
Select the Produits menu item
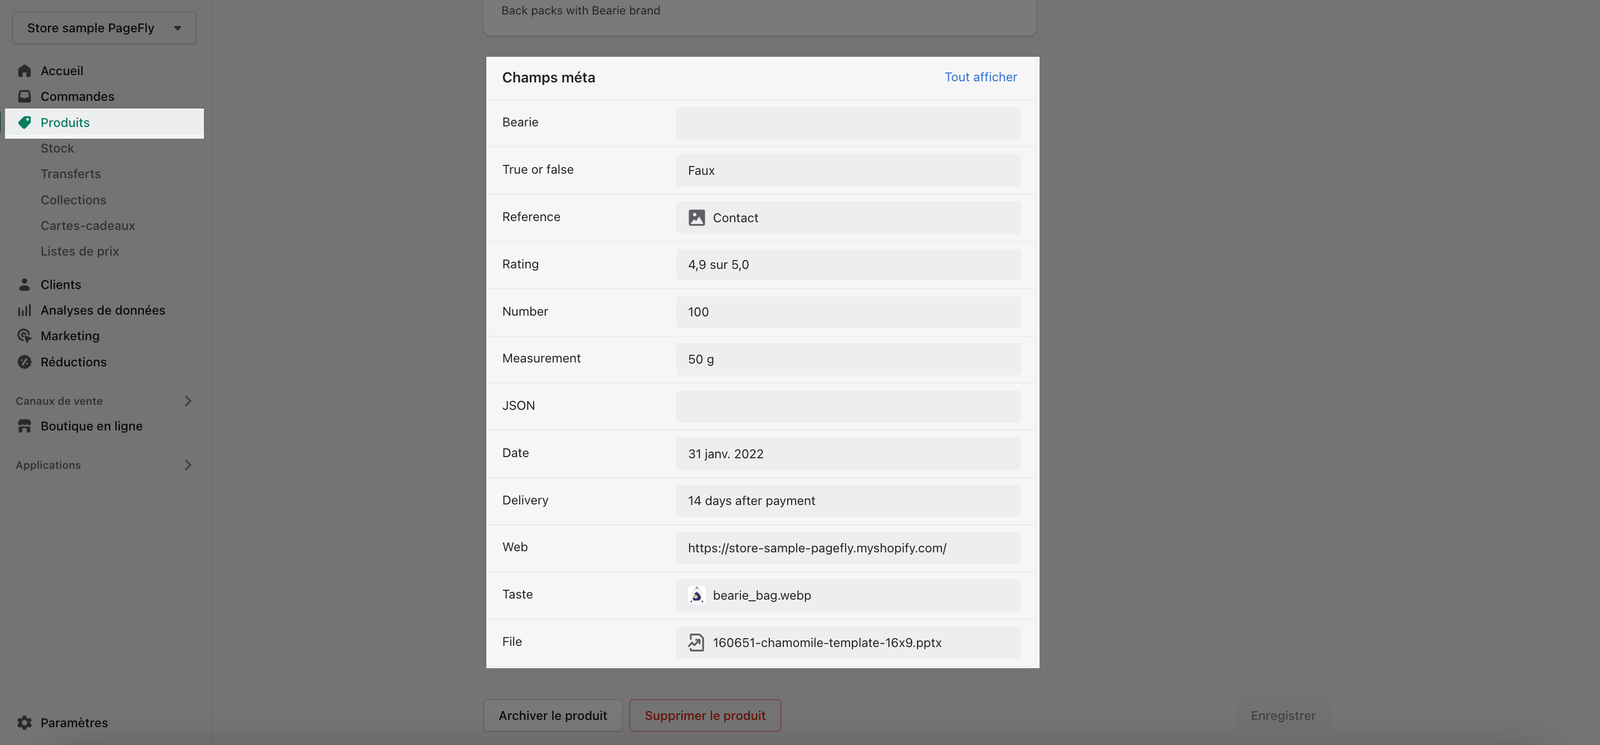click(x=104, y=123)
